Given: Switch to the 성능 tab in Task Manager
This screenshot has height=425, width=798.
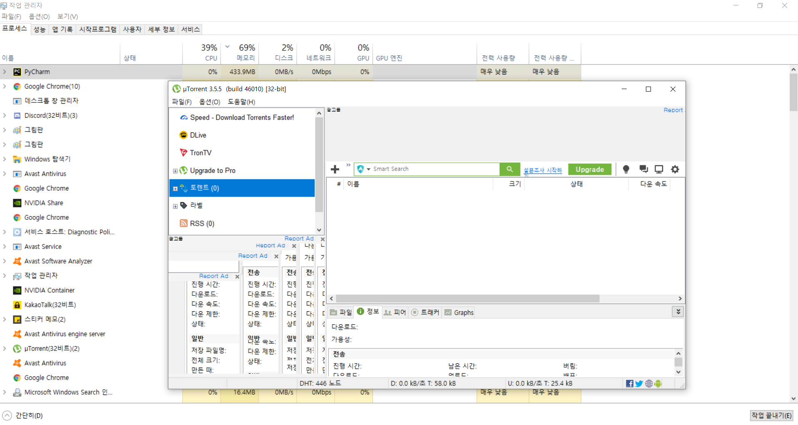Looking at the screenshot, I should click(40, 29).
